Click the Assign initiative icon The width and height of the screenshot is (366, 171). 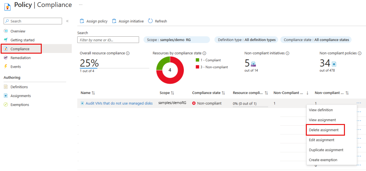pos(114,21)
